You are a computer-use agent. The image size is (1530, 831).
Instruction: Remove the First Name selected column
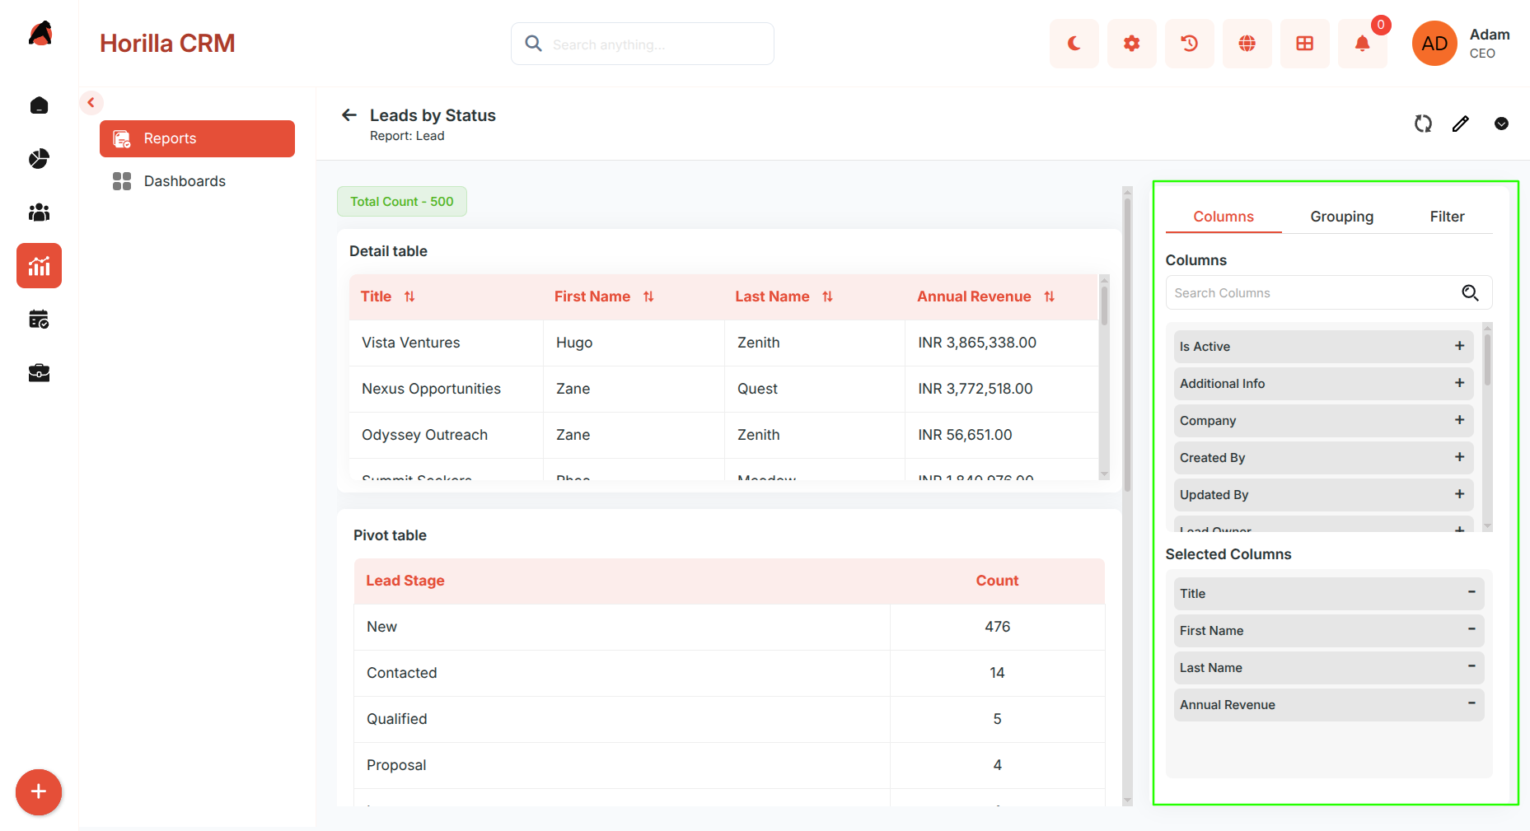point(1472,629)
